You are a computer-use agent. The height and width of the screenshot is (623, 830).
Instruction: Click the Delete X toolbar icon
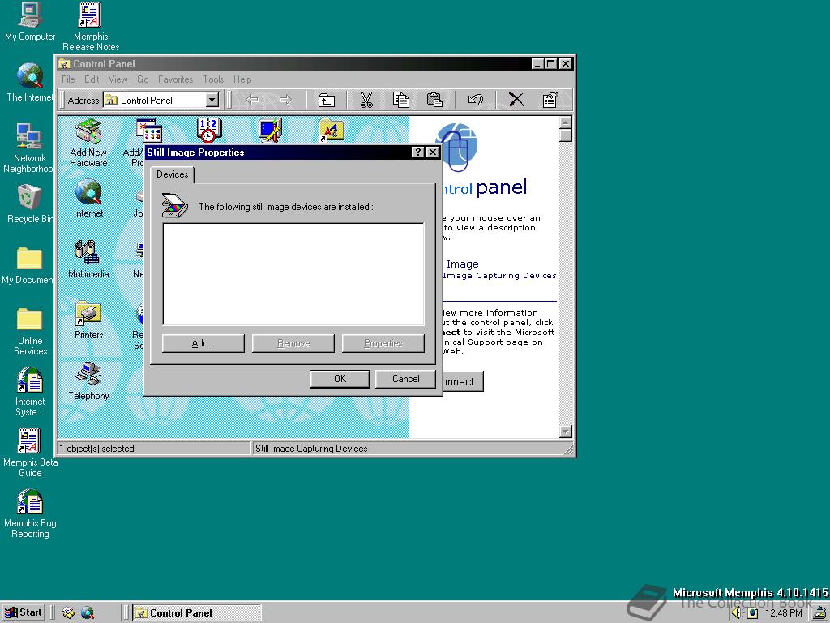pos(516,100)
